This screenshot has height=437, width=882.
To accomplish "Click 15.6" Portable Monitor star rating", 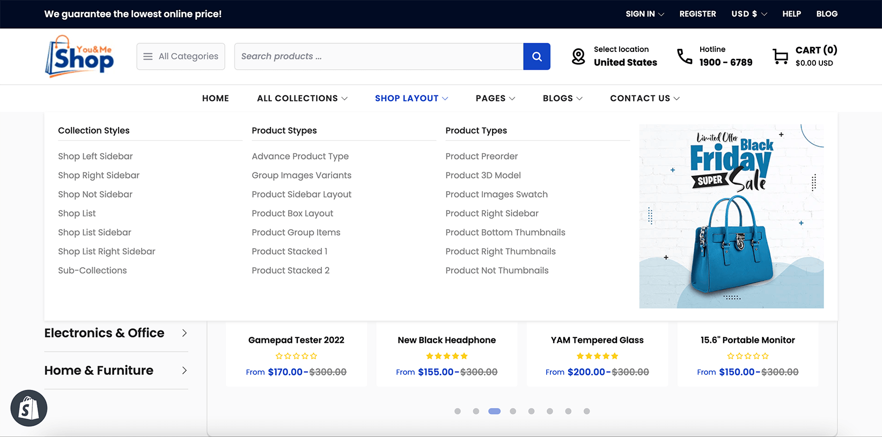I will coord(748,356).
